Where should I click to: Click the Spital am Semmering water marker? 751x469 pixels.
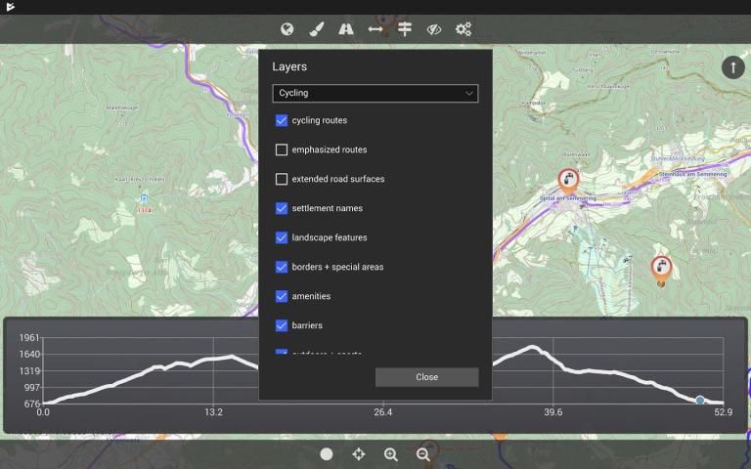pyautogui.click(x=568, y=181)
